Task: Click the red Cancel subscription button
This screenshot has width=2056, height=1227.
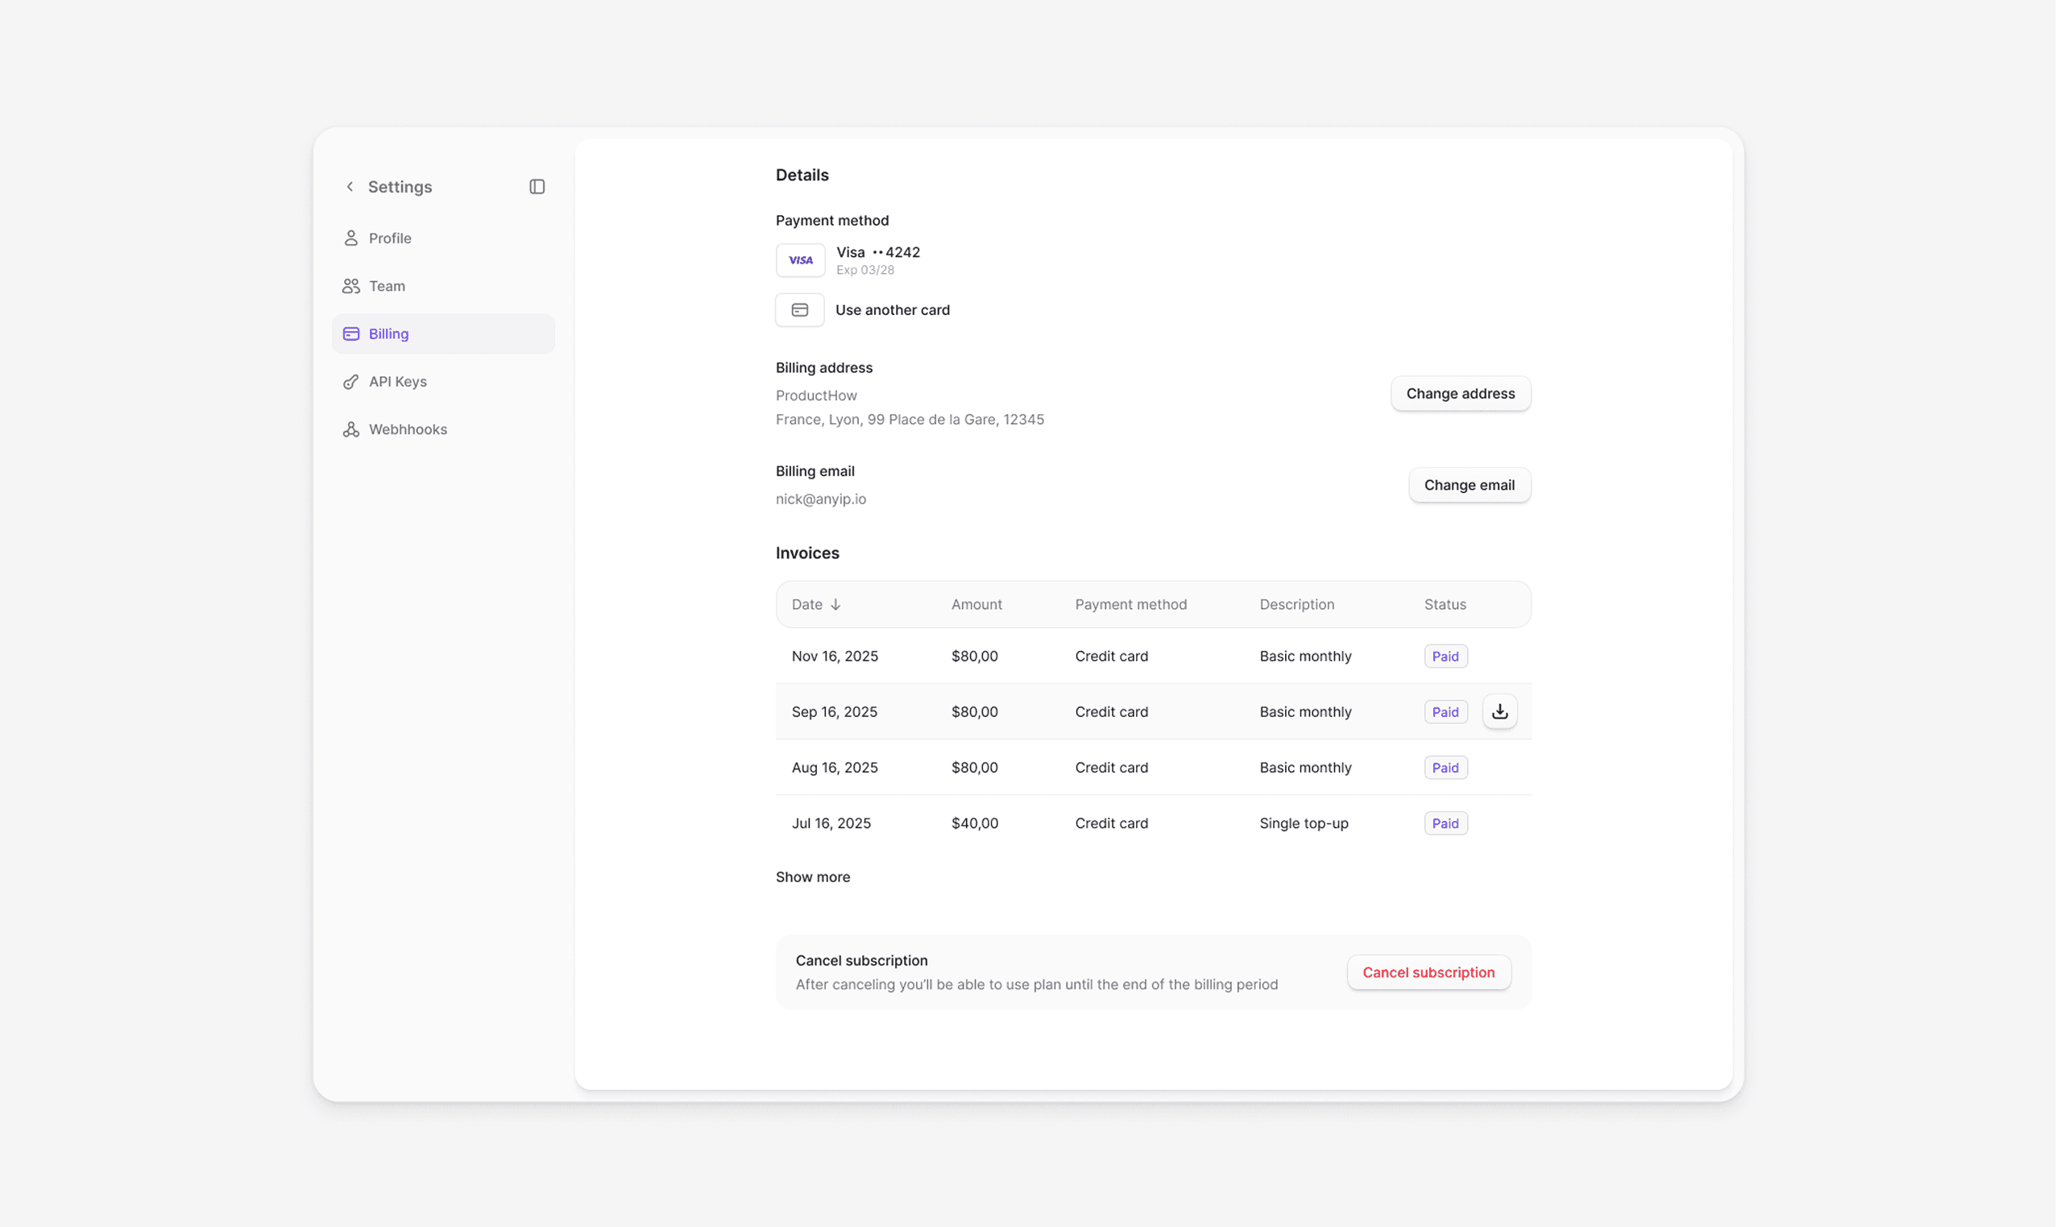Action: (x=1428, y=972)
